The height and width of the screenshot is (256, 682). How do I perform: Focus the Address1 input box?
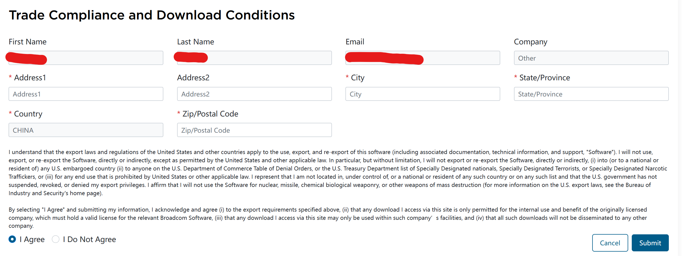[86, 94]
